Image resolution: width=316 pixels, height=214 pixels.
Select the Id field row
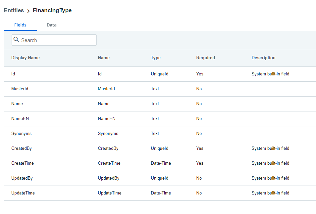click(160, 74)
